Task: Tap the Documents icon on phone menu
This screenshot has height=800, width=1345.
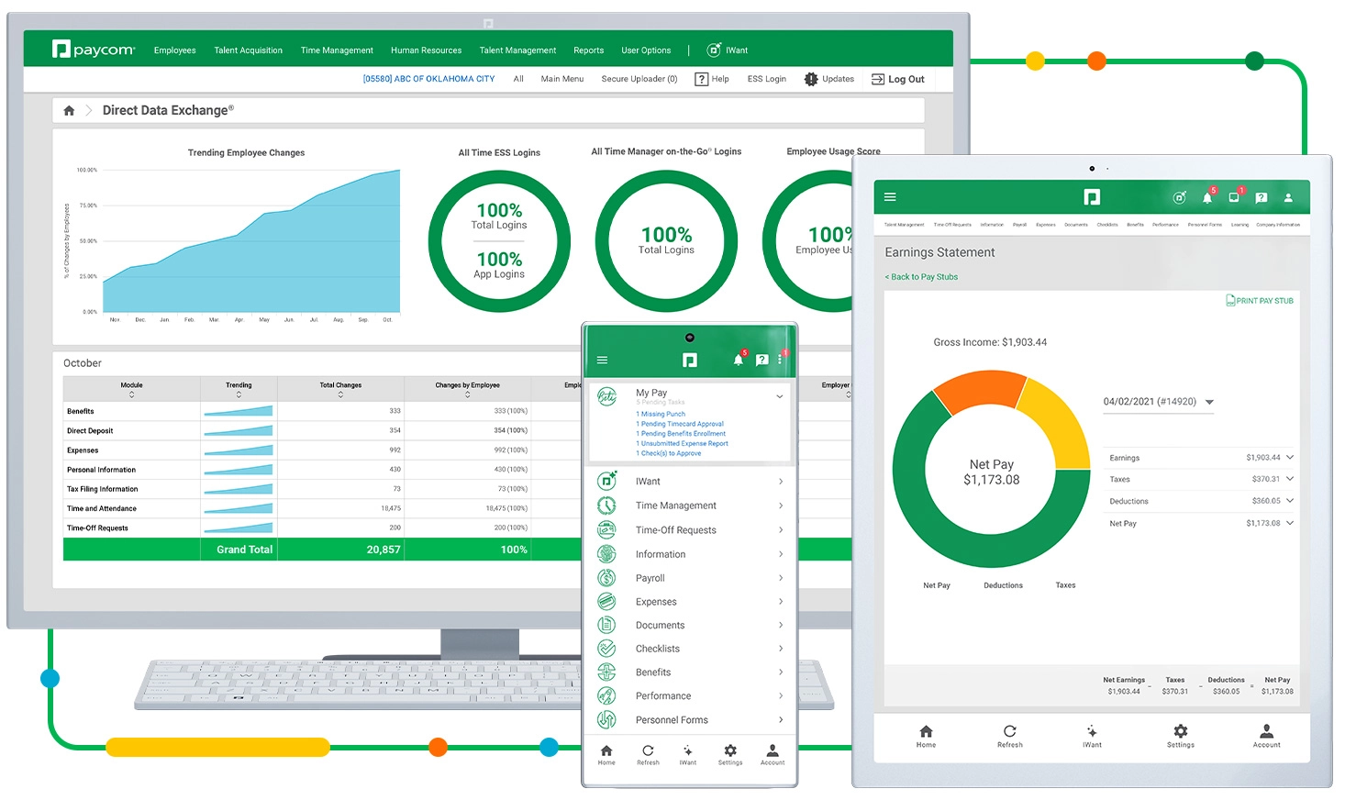Action: pos(606,625)
